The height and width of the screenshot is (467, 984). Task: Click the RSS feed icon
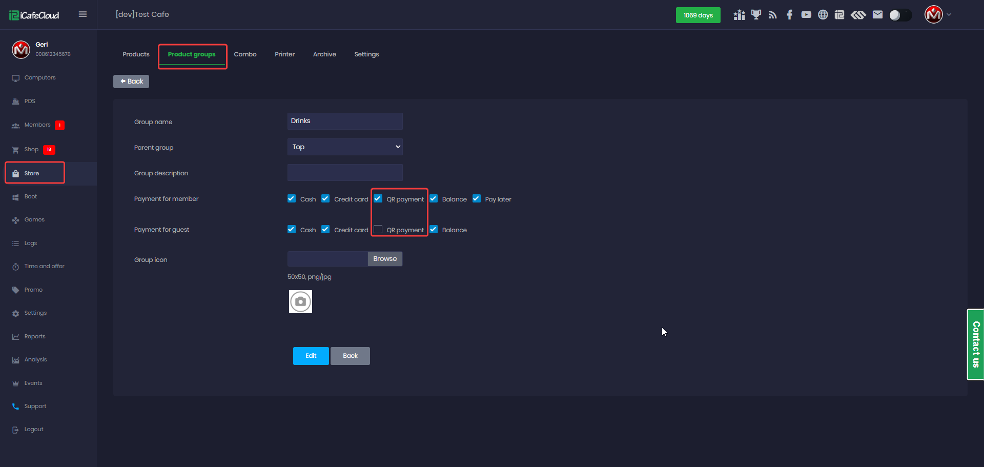click(x=772, y=15)
